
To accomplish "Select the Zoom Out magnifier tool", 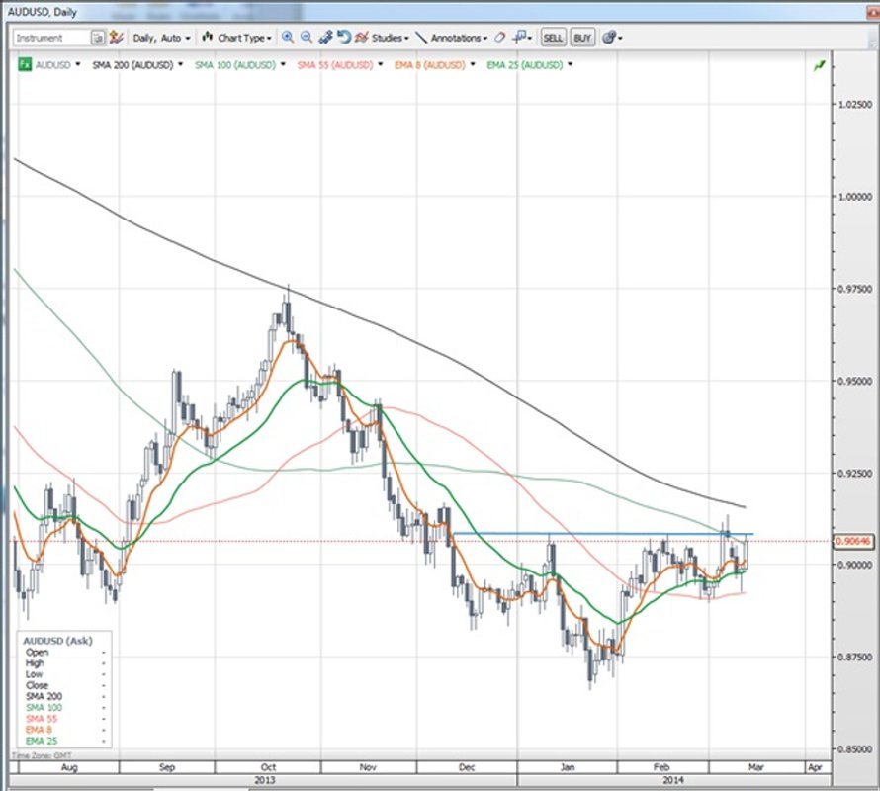I will [304, 38].
